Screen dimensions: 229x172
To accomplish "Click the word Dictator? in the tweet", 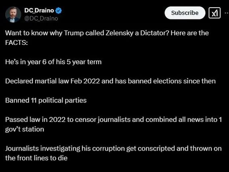I will tap(154, 33).
